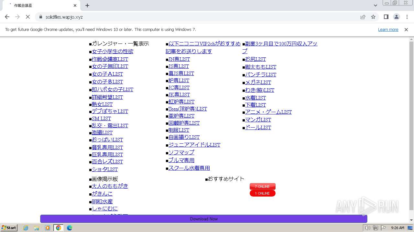414x232 pixels.
Task: Dismiss the Chrome update infobar
Action: [x=406, y=29]
